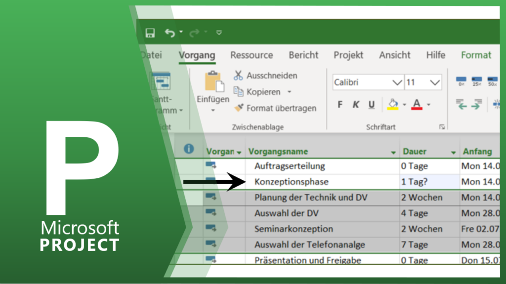Open Dauer column filter dropdown

[x=454, y=153]
